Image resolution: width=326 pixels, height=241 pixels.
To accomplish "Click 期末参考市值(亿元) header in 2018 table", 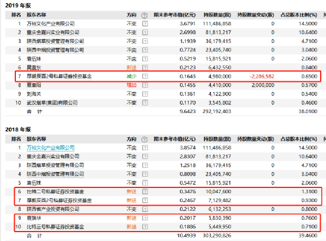I will [x=174, y=139].
